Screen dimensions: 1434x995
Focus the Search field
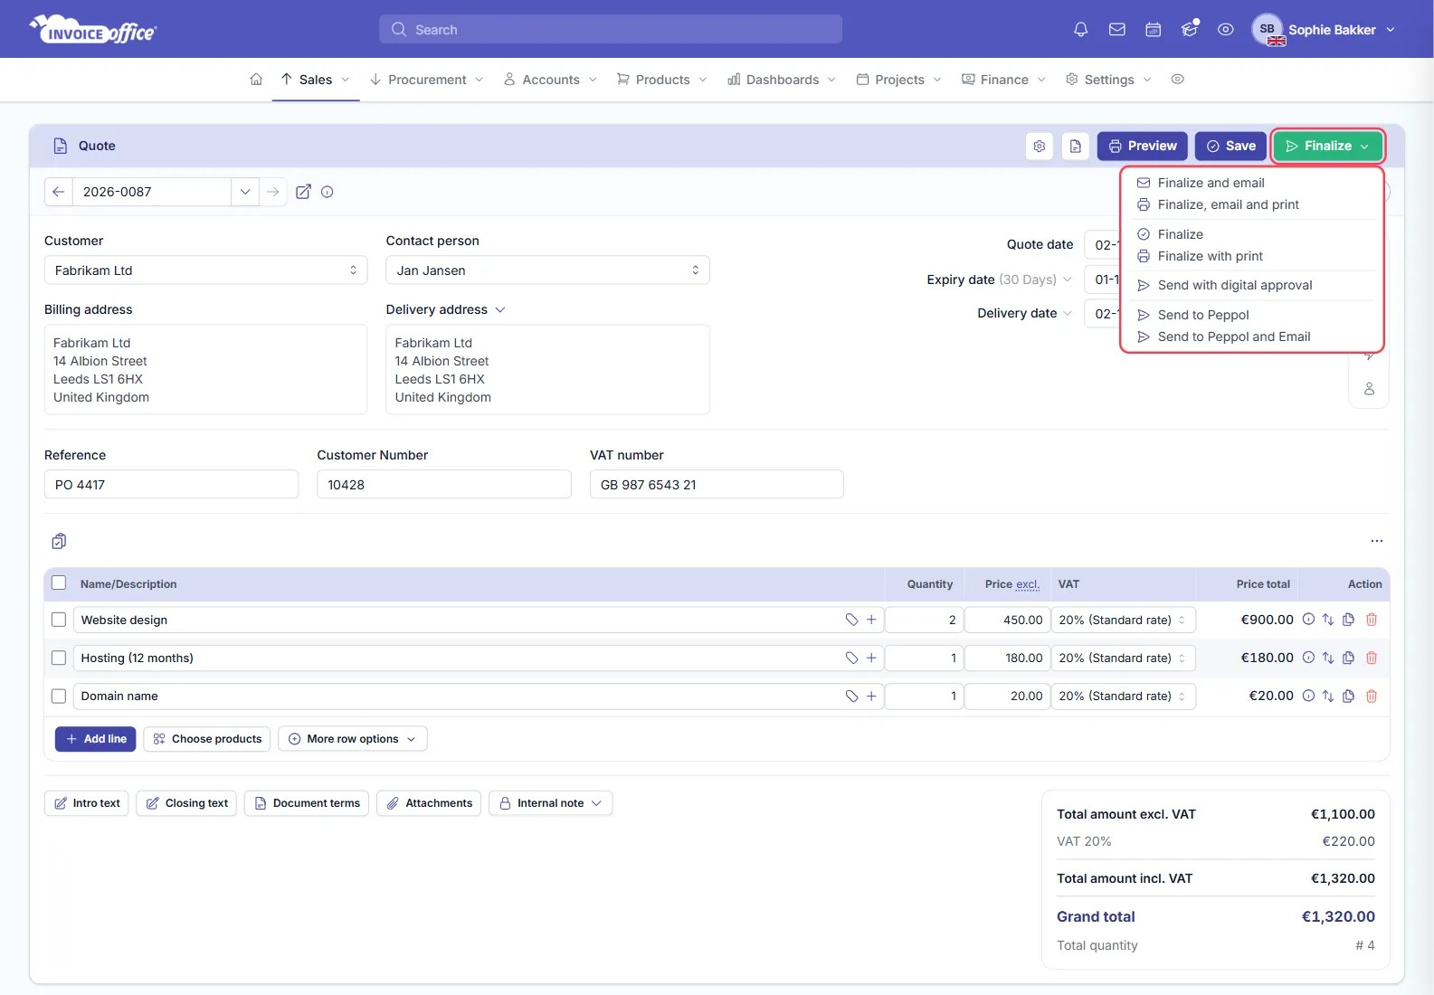tap(611, 29)
